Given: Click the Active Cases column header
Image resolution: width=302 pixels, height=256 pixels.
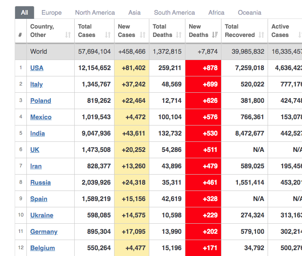Looking at the screenshot, I should pyautogui.click(x=280, y=31).
